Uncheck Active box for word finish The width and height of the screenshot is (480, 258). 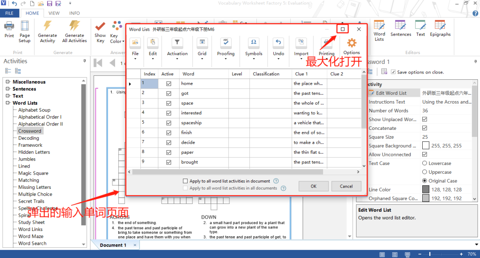(x=169, y=133)
